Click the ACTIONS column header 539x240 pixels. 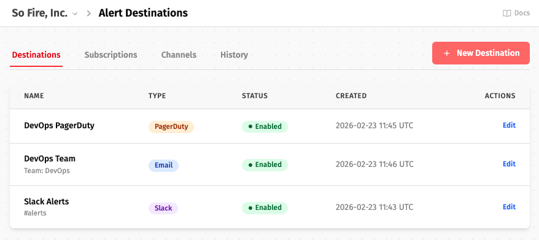click(500, 96)
